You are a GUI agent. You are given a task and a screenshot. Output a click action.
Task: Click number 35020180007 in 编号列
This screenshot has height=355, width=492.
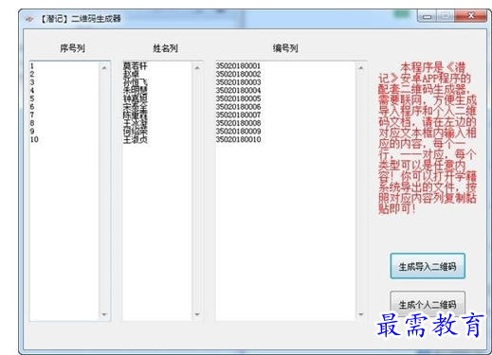[x=238, y=115]
